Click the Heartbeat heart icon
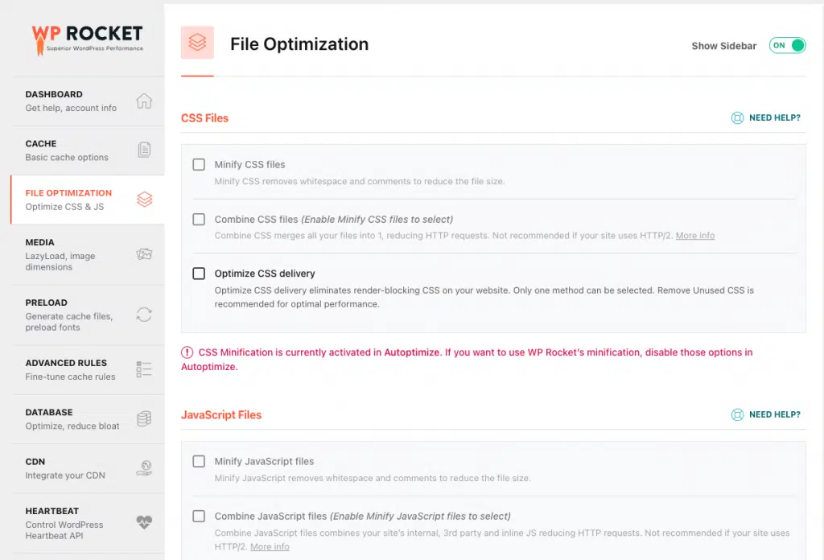The height and width of the screenshot is (560, 824). pyautogui.click(x=144, y=522)
